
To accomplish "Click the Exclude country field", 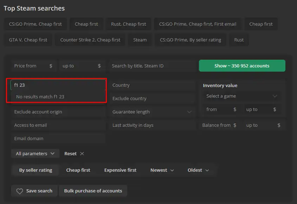I will pos(152,99).
